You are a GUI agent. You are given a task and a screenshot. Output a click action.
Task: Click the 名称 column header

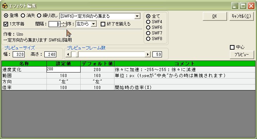tap(24, 64)
